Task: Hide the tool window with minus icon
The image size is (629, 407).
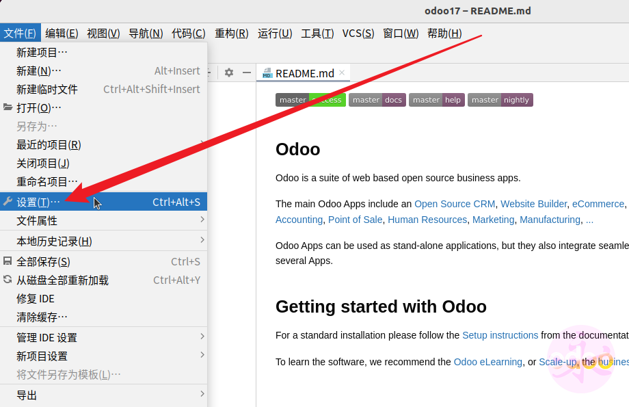Action: (x=247, y=73)
